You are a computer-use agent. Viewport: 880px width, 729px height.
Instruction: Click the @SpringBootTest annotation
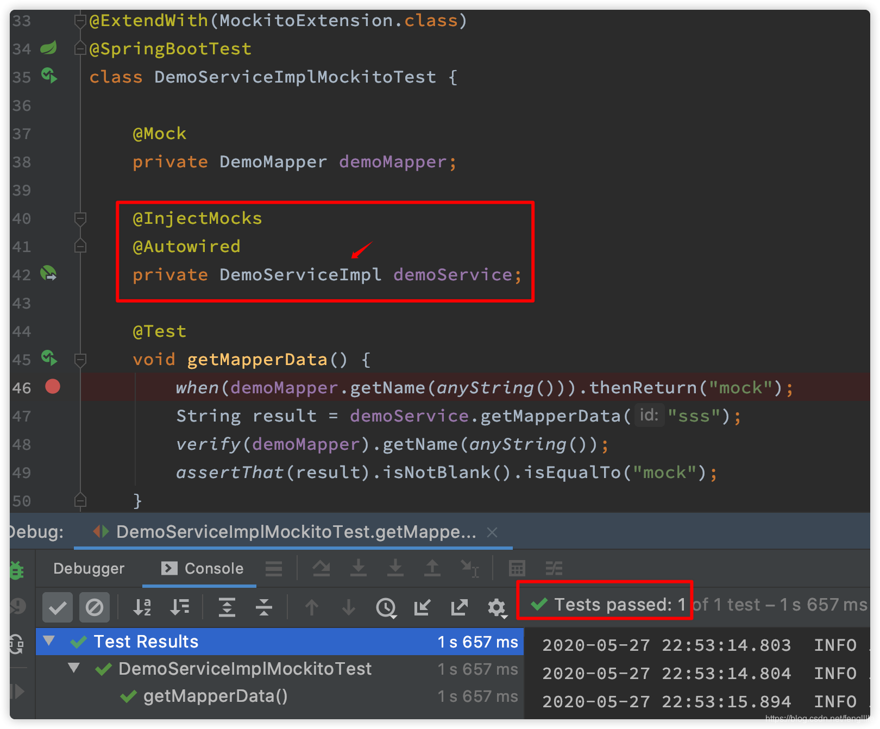point(170,49)
